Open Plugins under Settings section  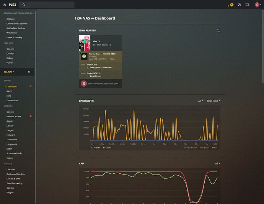point(10,130)
